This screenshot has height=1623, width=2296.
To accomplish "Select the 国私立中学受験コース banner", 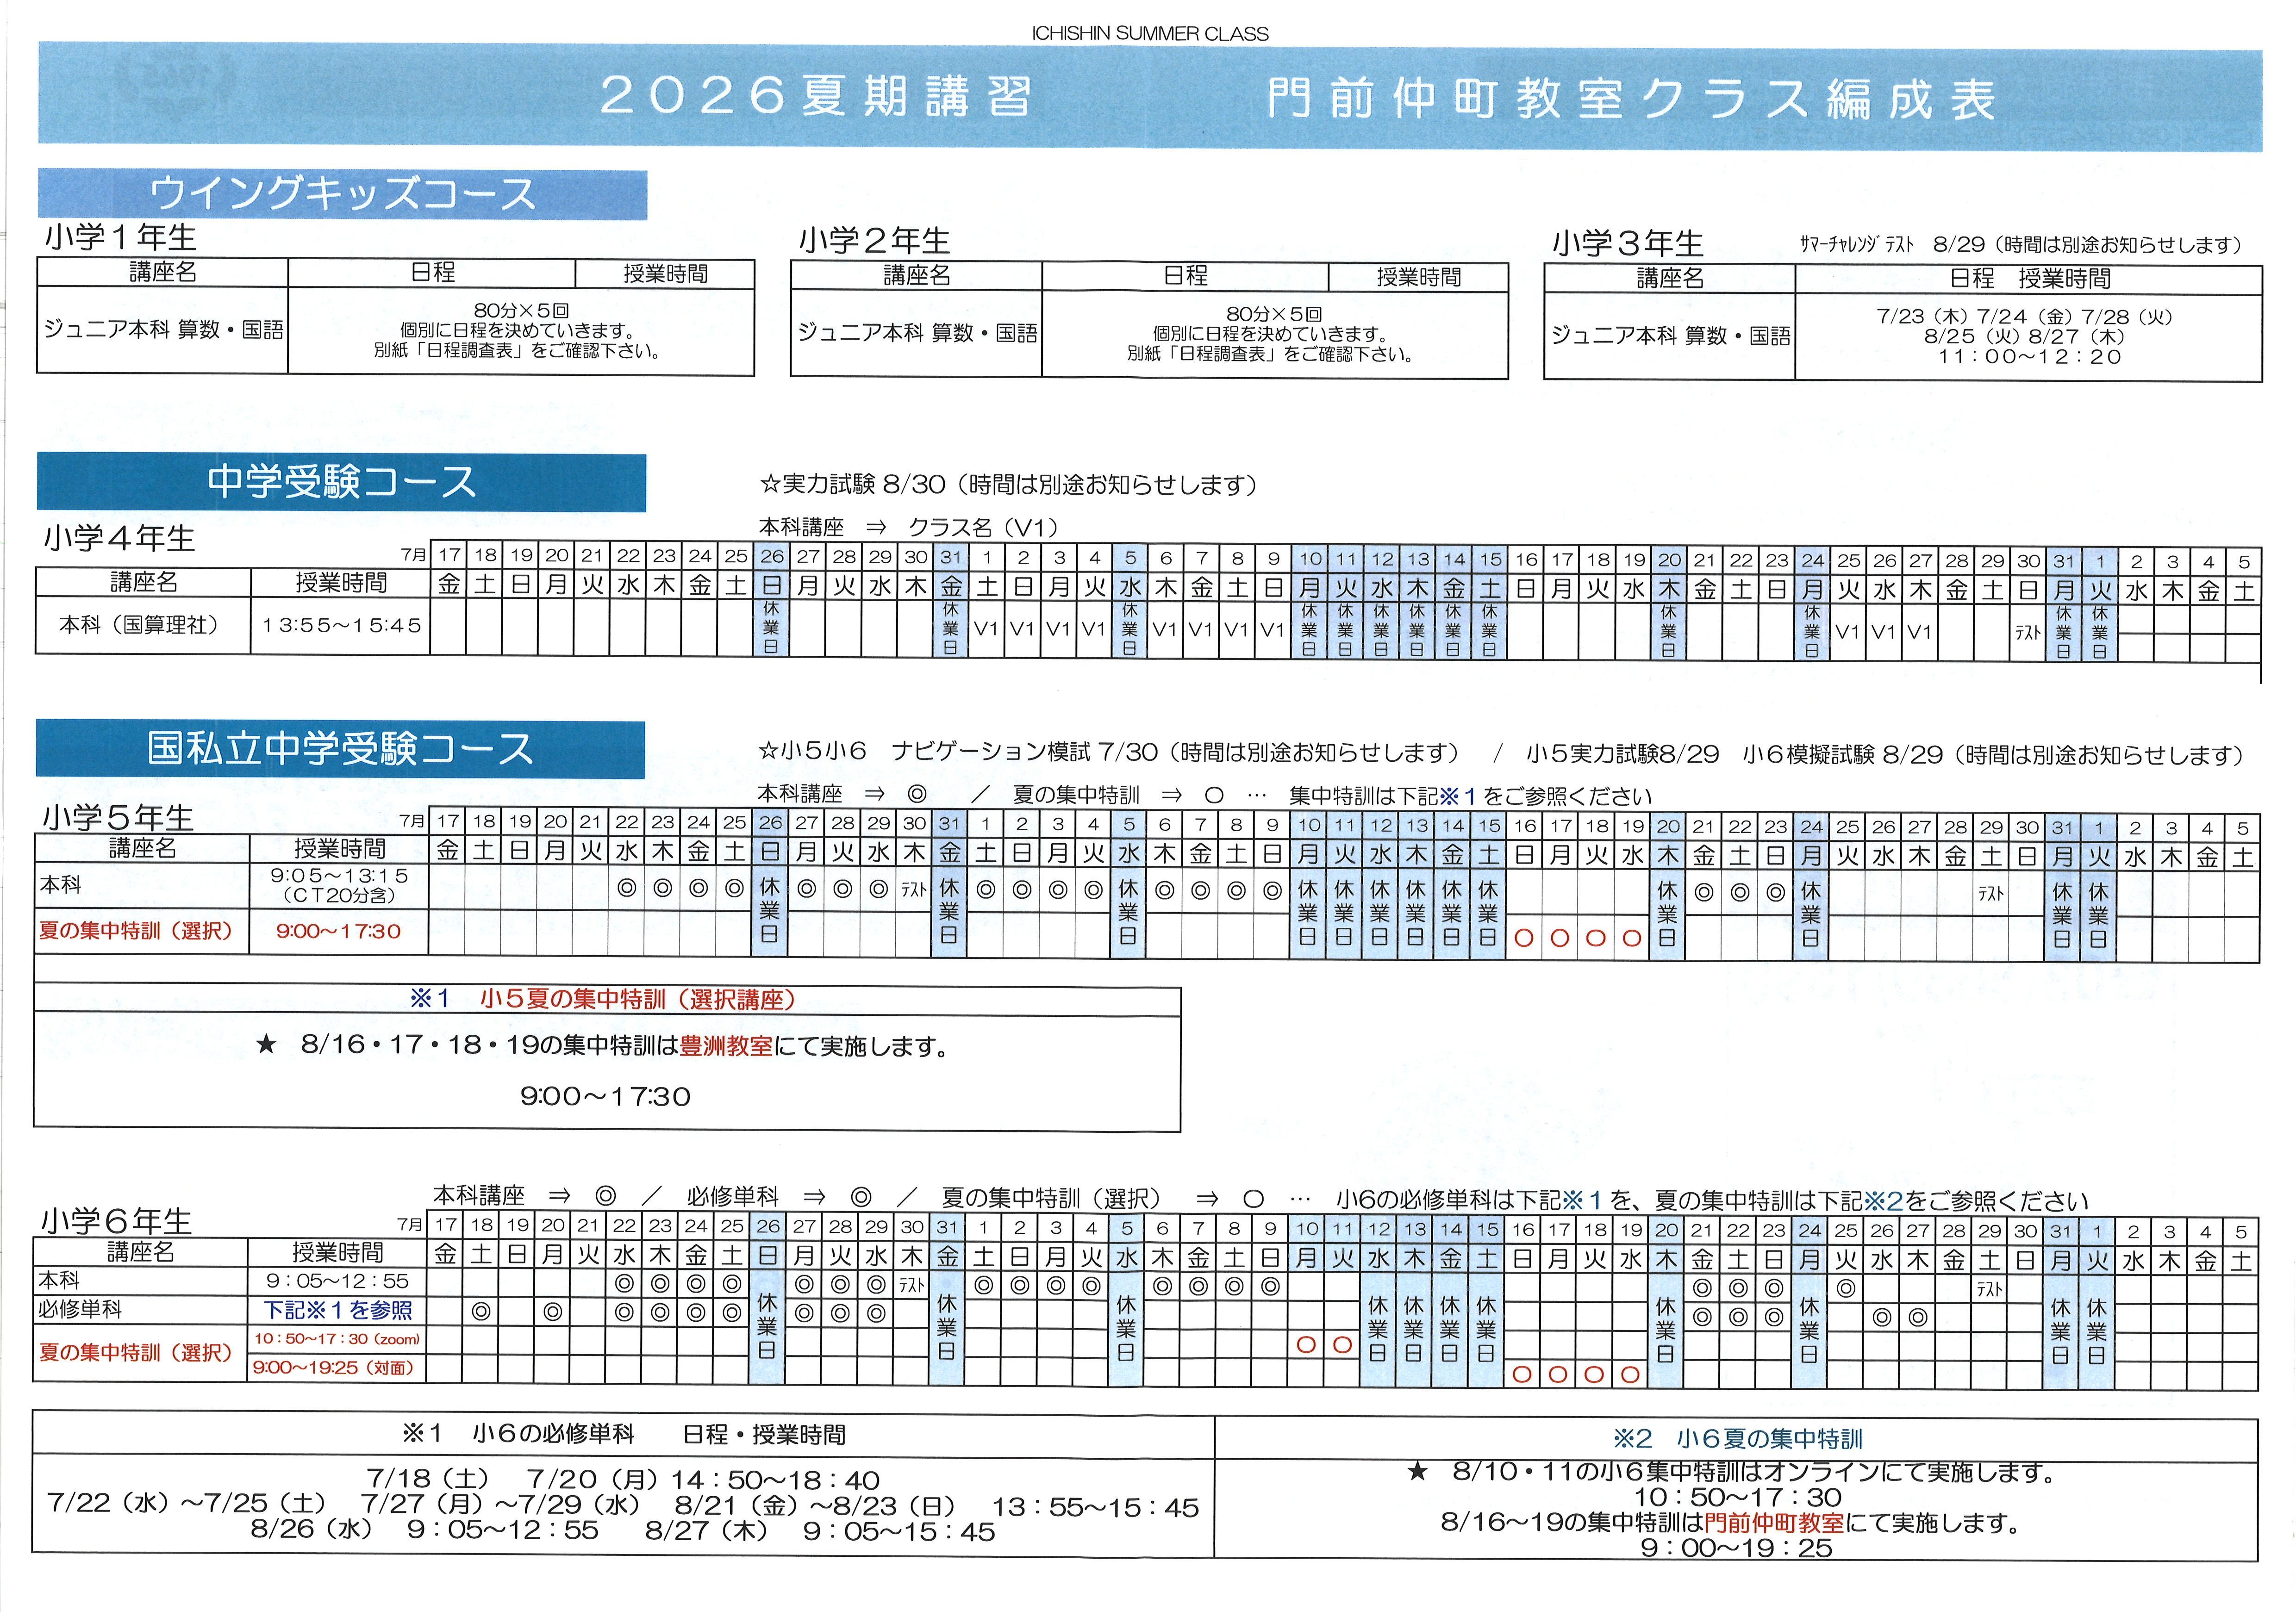I will click(340, 749).
